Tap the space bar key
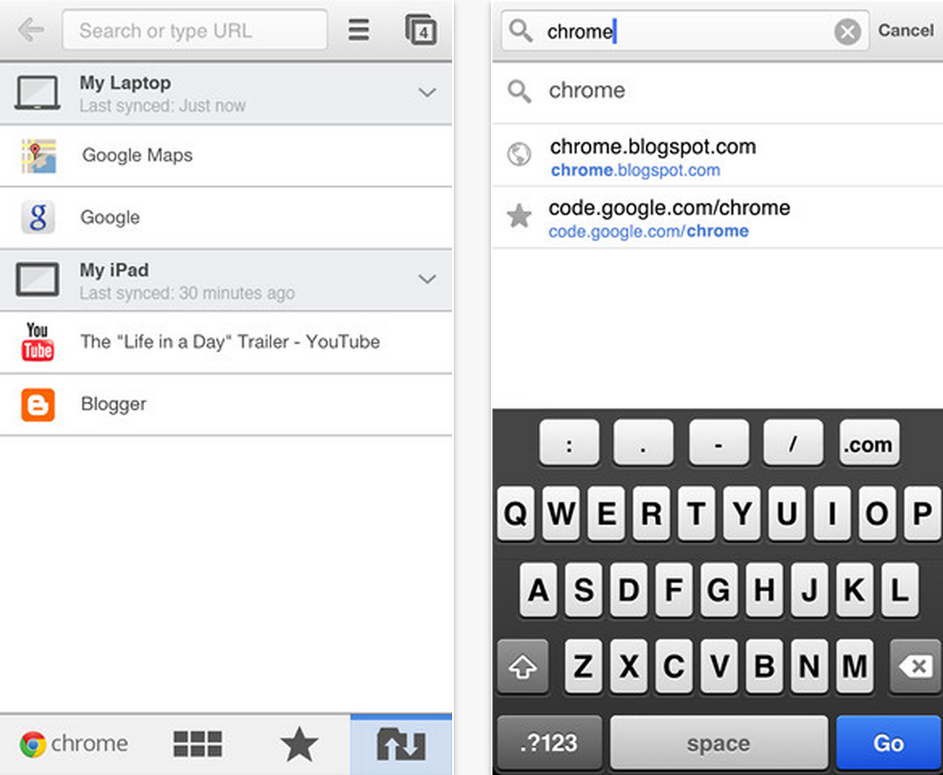The image size is (943, 775). [719, 744]
